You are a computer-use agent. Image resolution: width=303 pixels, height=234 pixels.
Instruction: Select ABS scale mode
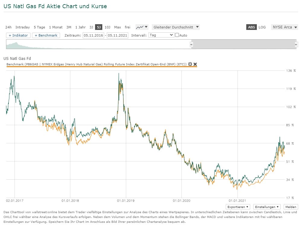click(251, 27)
